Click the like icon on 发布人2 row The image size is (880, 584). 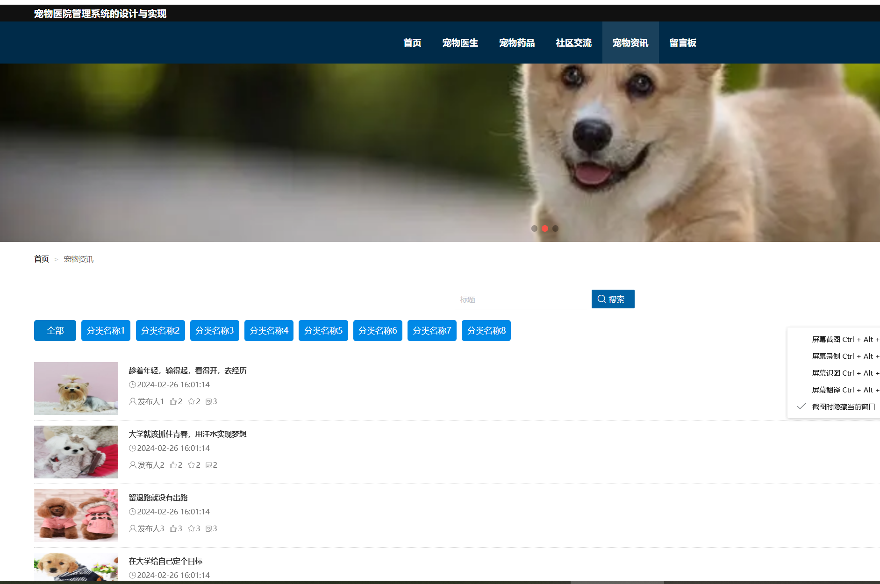(173, 465)
